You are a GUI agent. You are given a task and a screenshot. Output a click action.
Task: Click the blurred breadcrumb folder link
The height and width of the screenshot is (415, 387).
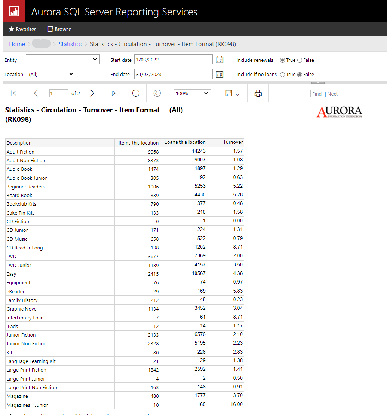click(42, 44)
